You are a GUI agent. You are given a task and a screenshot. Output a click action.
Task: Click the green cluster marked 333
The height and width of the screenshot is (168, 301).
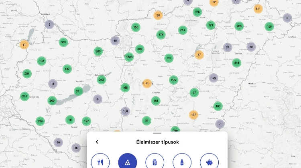click(x=63, y=42)
